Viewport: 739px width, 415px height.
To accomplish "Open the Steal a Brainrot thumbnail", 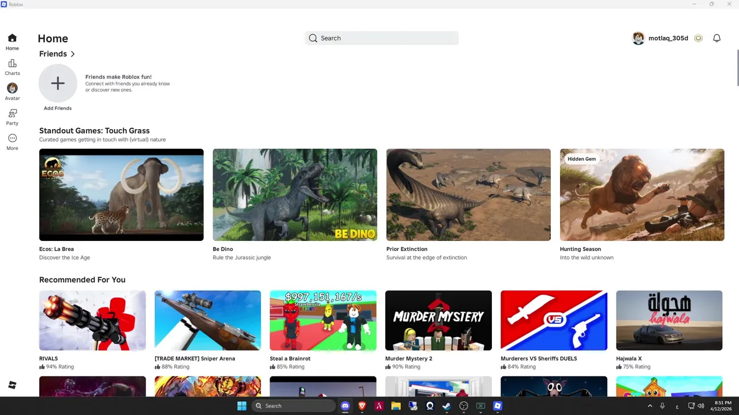I will 323,320.
